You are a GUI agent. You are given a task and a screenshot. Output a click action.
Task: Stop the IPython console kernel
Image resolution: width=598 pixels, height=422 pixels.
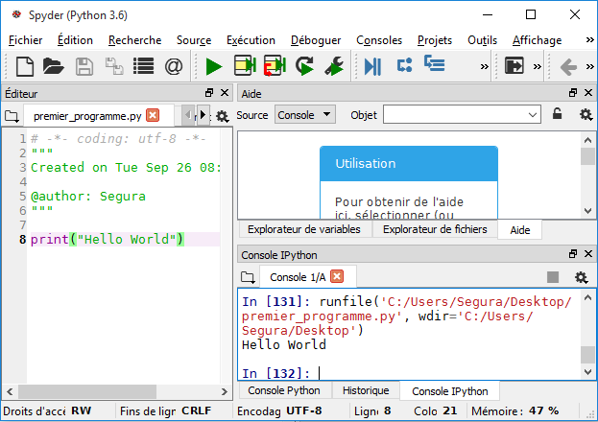point(553,277)
